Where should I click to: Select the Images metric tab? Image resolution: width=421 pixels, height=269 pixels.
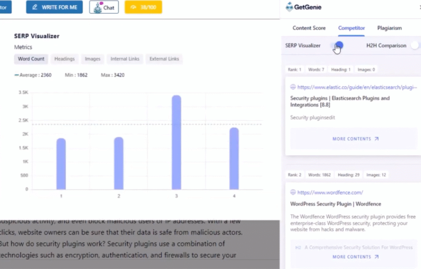[x=93, y=59]
